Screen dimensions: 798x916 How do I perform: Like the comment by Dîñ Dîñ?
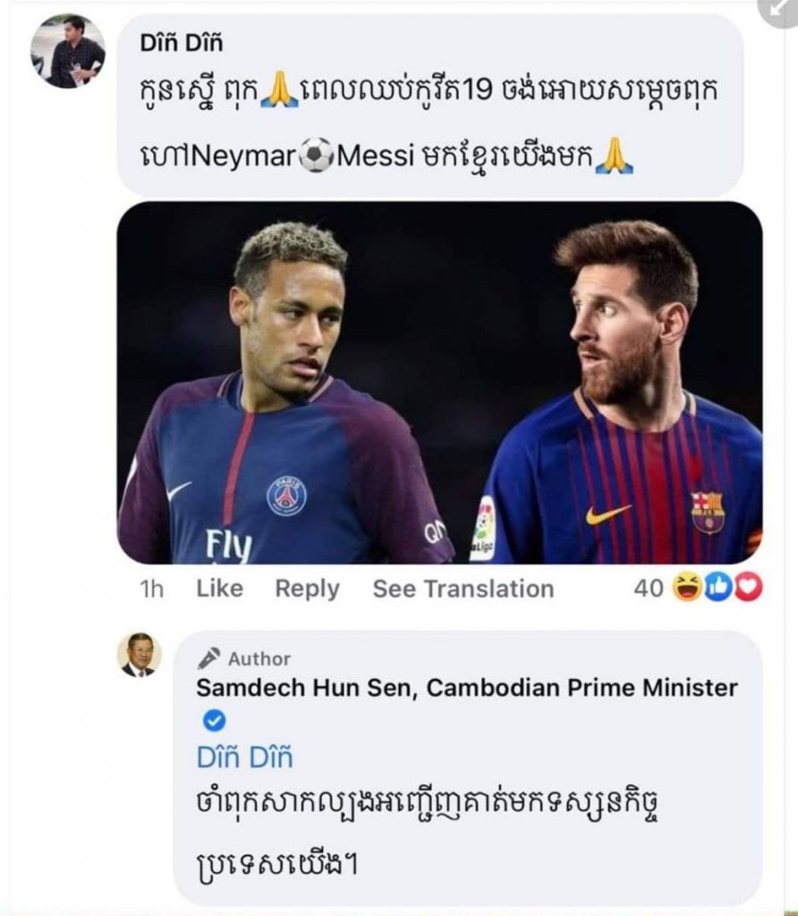(x=219, y=589)
